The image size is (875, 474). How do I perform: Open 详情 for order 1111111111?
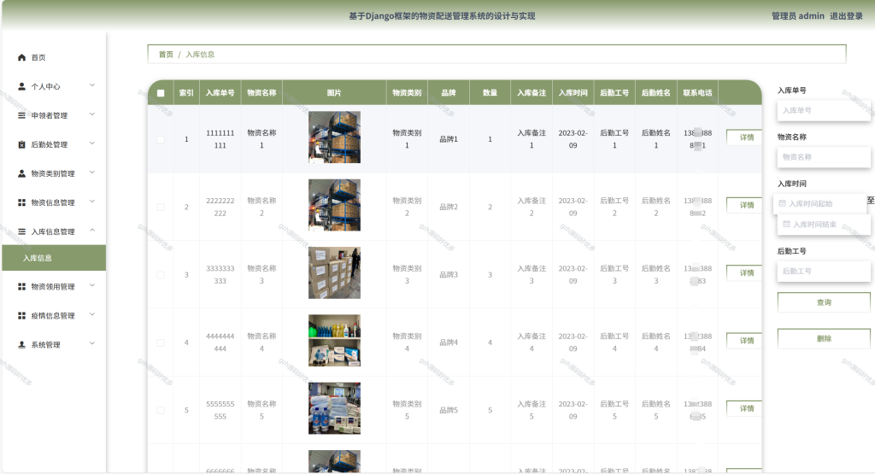(x=744, y=138)
